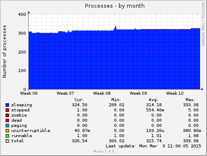
Task: Click the 'Week 06' axis label
Action: tap(29, 93)
